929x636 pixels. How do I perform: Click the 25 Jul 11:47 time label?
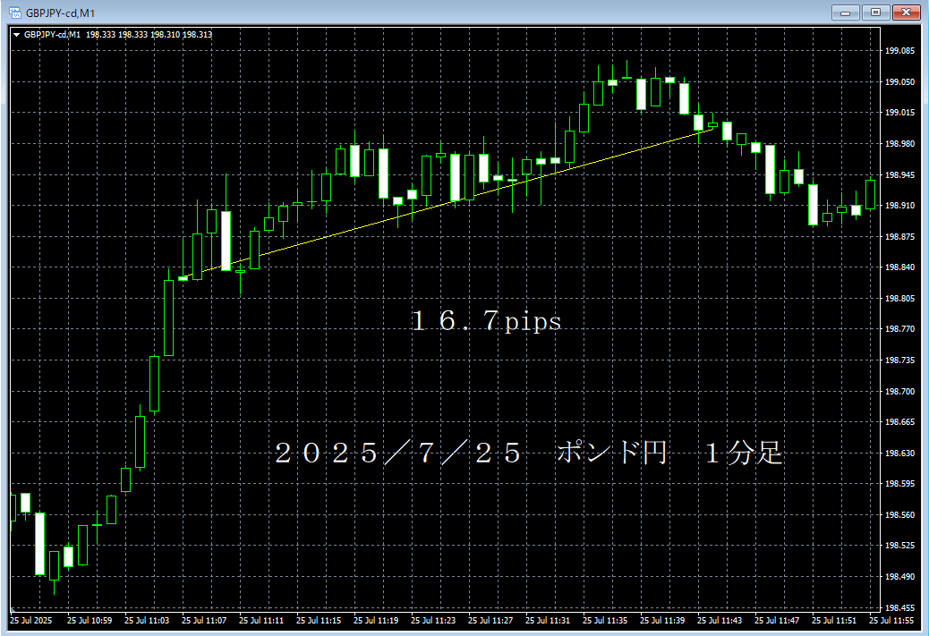pos(777,621)
